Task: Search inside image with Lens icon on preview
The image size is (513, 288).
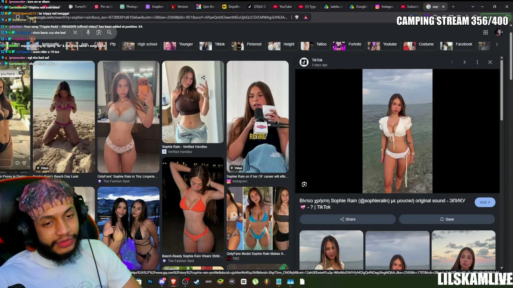Action: pyautogui.click(x=304, y=184)
